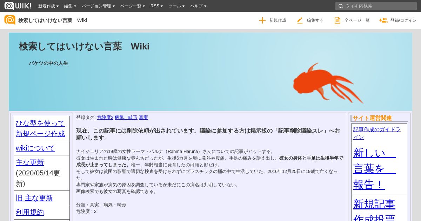Screen dimensions: 421x221
Task: Expand the ヘルプ menu
Action: point(198,6)
